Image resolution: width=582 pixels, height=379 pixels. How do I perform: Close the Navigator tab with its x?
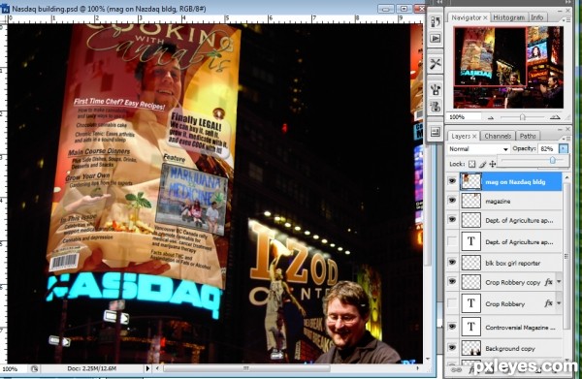pyautogui.click(x=485, y=17)
